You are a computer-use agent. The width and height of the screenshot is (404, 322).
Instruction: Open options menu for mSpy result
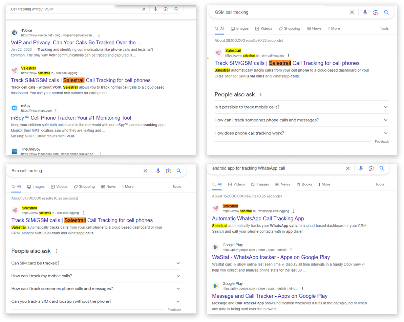56,111
